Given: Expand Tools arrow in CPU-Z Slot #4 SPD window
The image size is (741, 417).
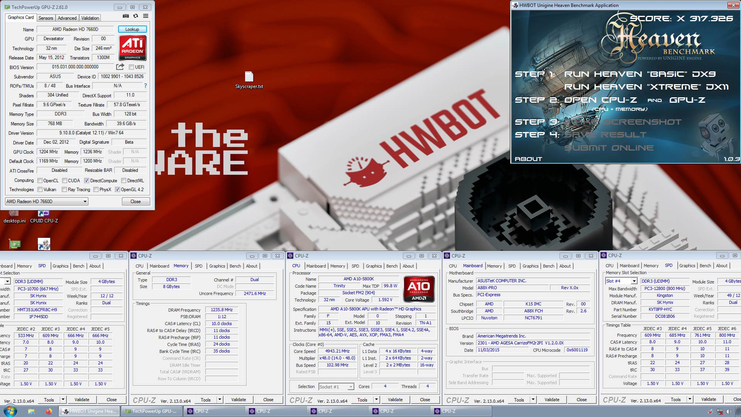Looking at the screenshot, I should pos(690,399).
